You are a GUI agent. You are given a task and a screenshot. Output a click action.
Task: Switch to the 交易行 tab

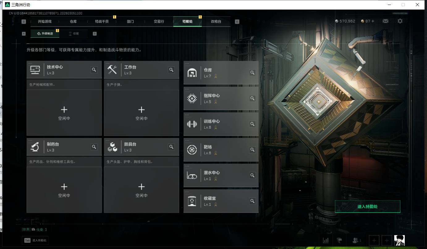click(x=159, y=22)
